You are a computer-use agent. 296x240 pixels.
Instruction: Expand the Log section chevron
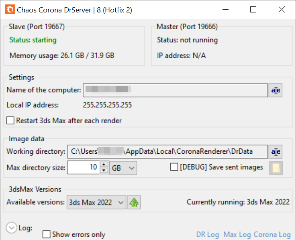tap(12, 228)
